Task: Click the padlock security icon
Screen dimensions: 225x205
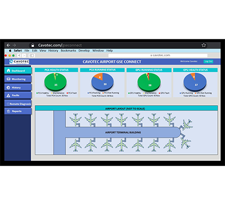Action: point(33,45)
